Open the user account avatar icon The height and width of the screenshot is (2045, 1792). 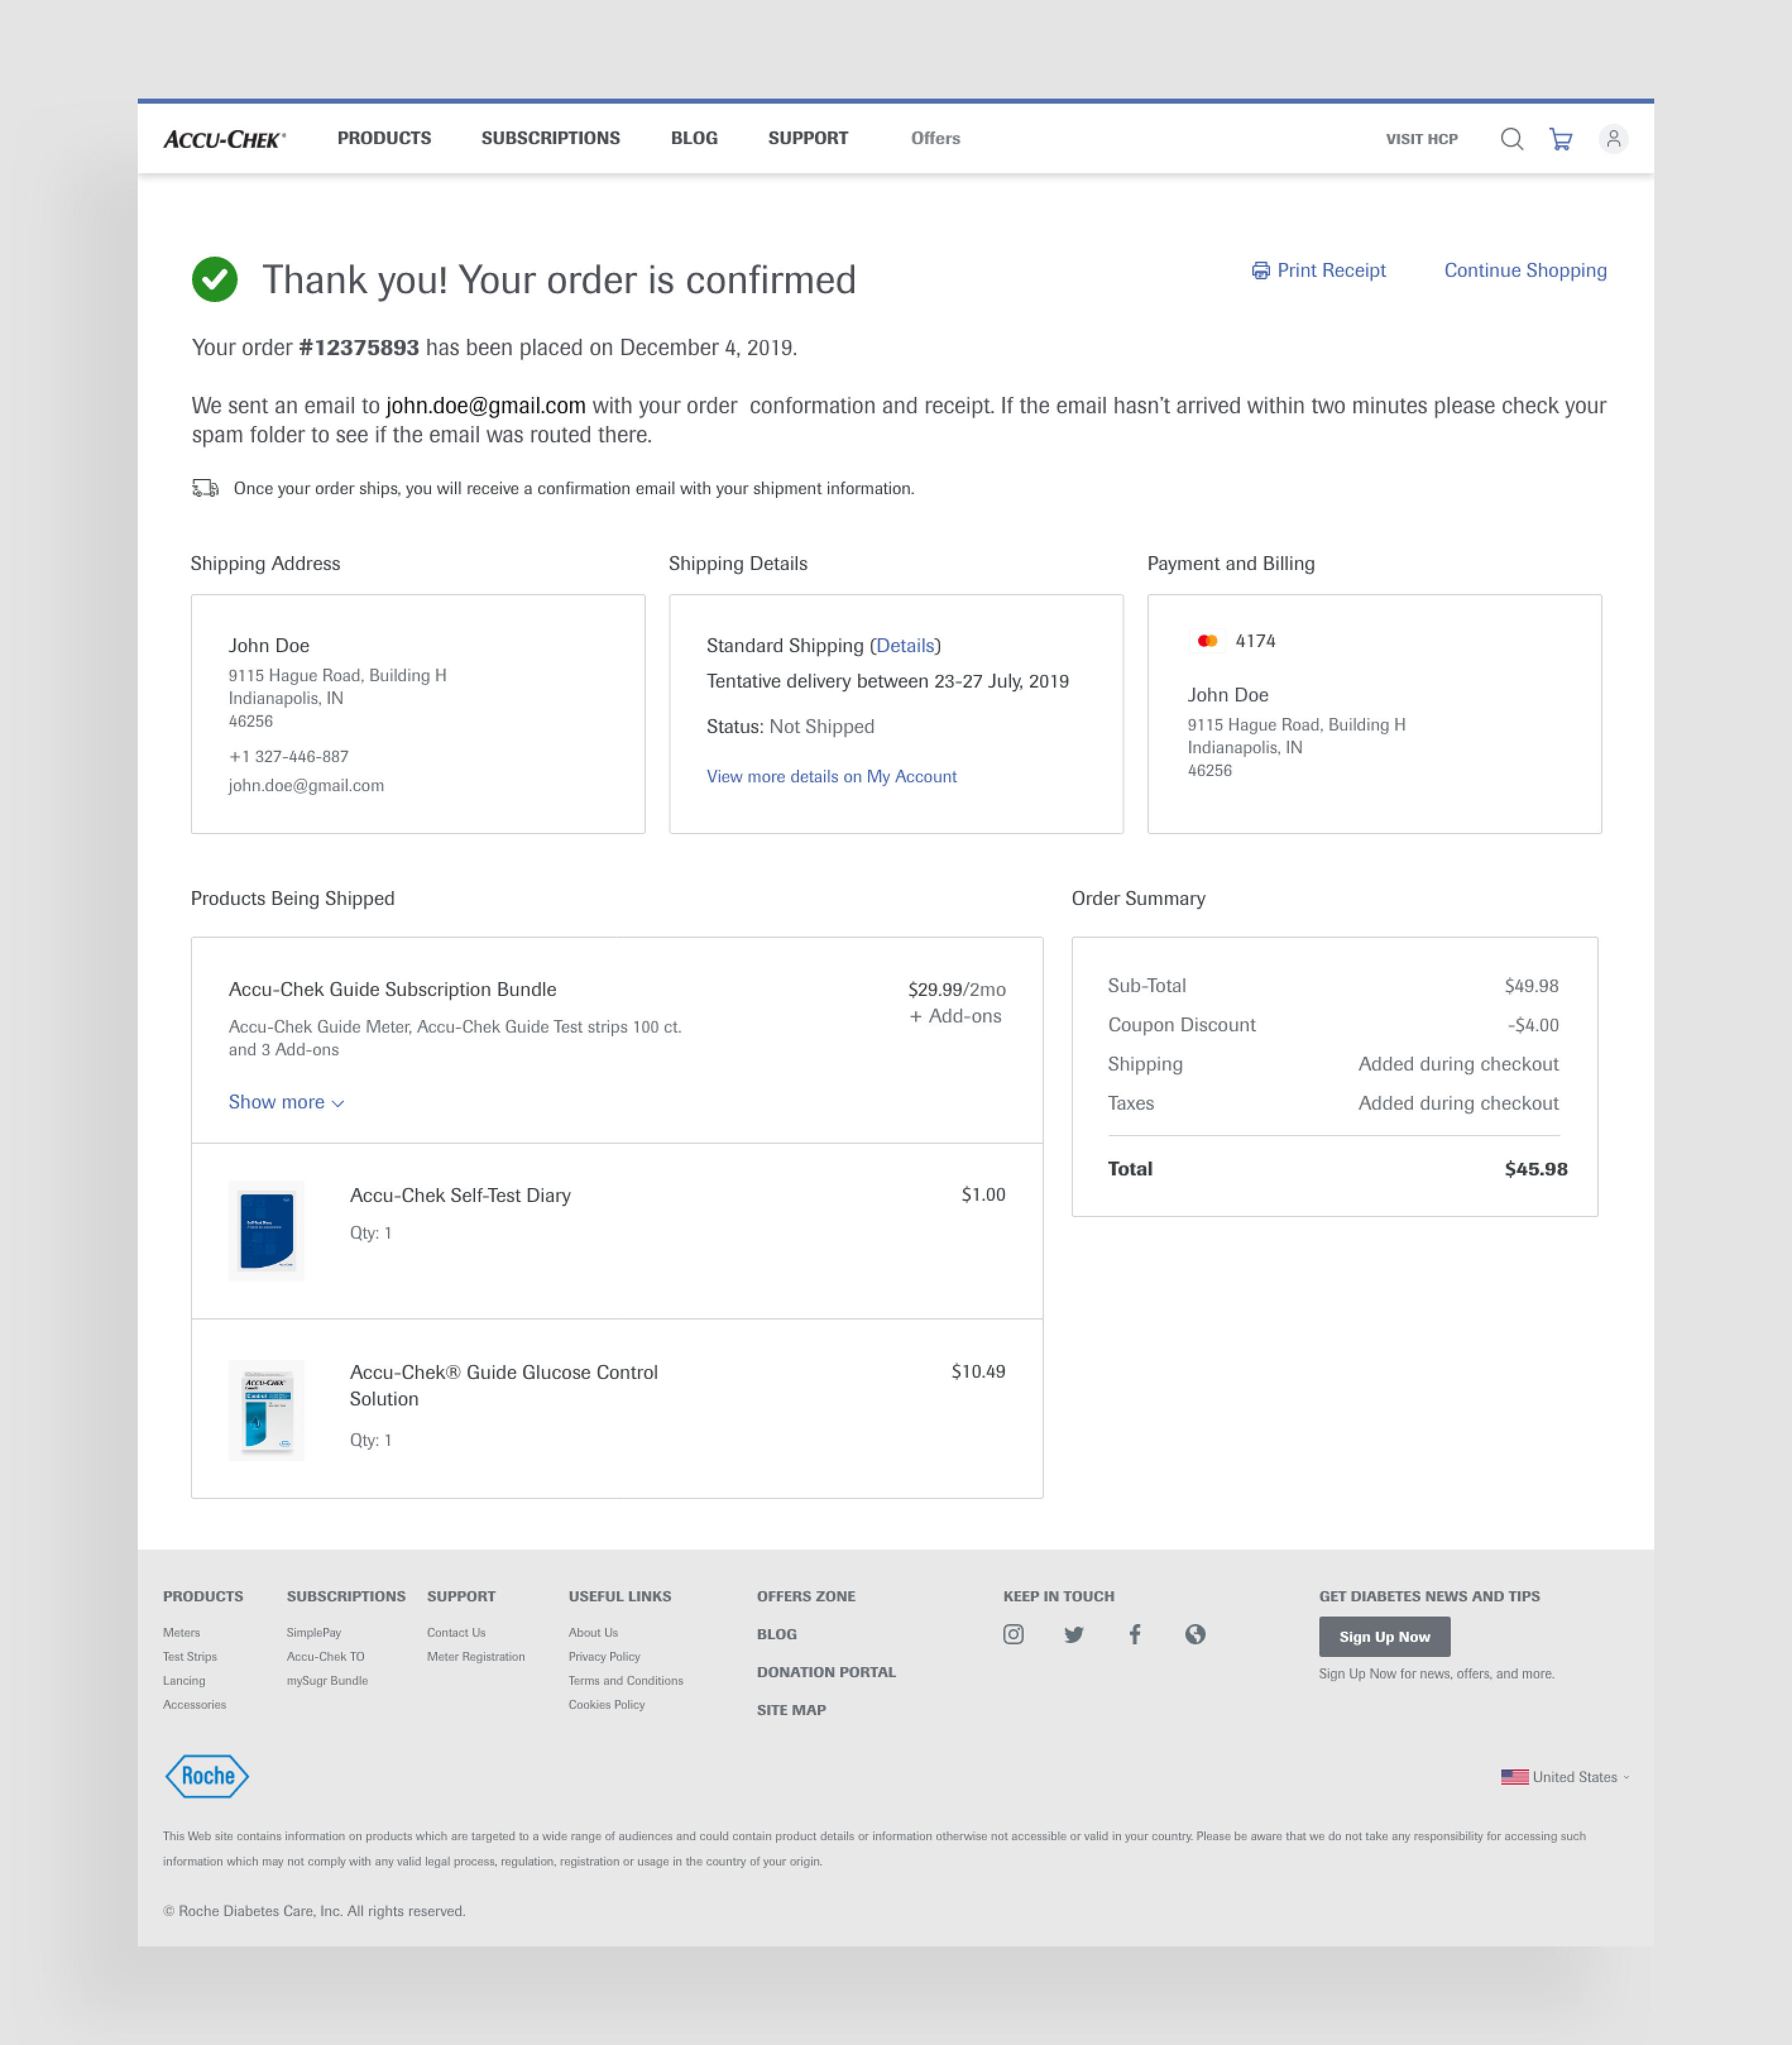(x=1613, y=139)
